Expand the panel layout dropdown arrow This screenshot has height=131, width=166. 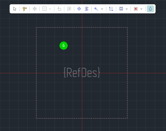127,9
